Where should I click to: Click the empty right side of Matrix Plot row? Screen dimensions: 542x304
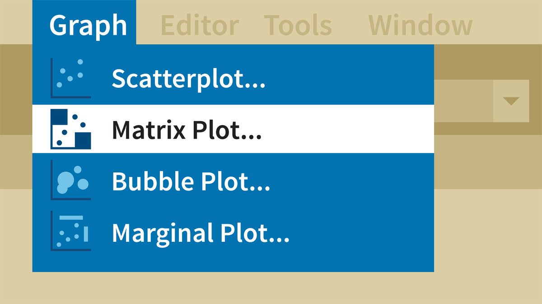coord(361,130)
